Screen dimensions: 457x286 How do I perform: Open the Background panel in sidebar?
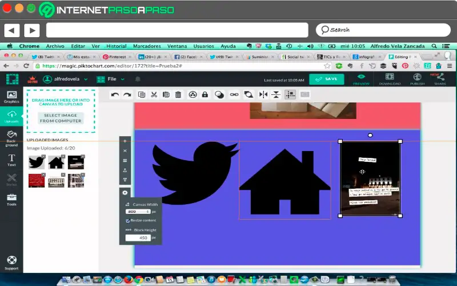click(11, 138)
